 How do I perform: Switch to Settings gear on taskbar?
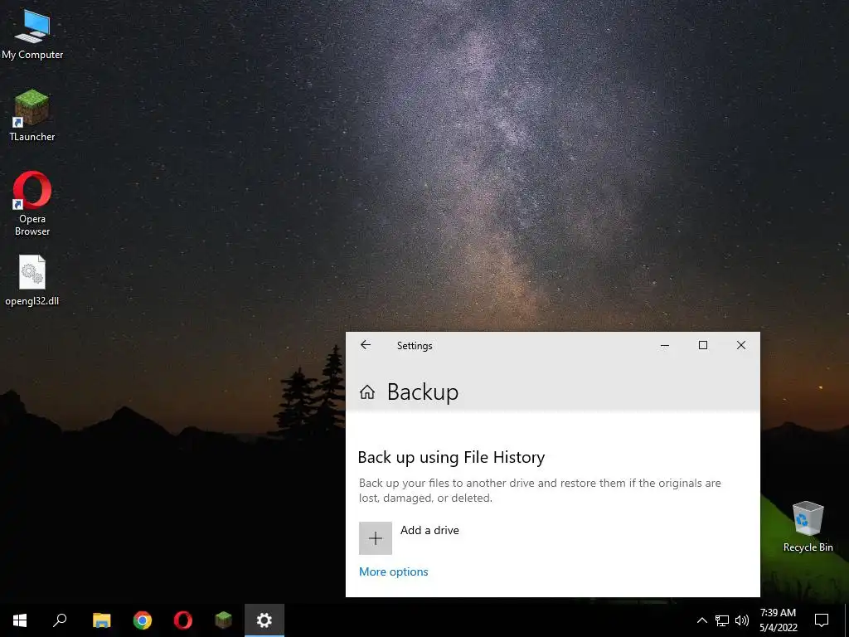pos(264,620)
